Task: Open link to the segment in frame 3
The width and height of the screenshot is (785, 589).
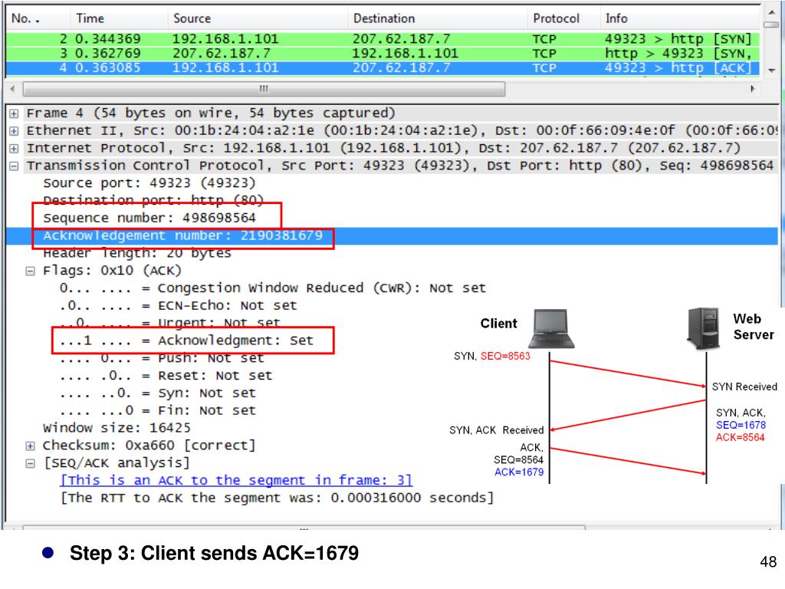Action: tap(236, 480)
